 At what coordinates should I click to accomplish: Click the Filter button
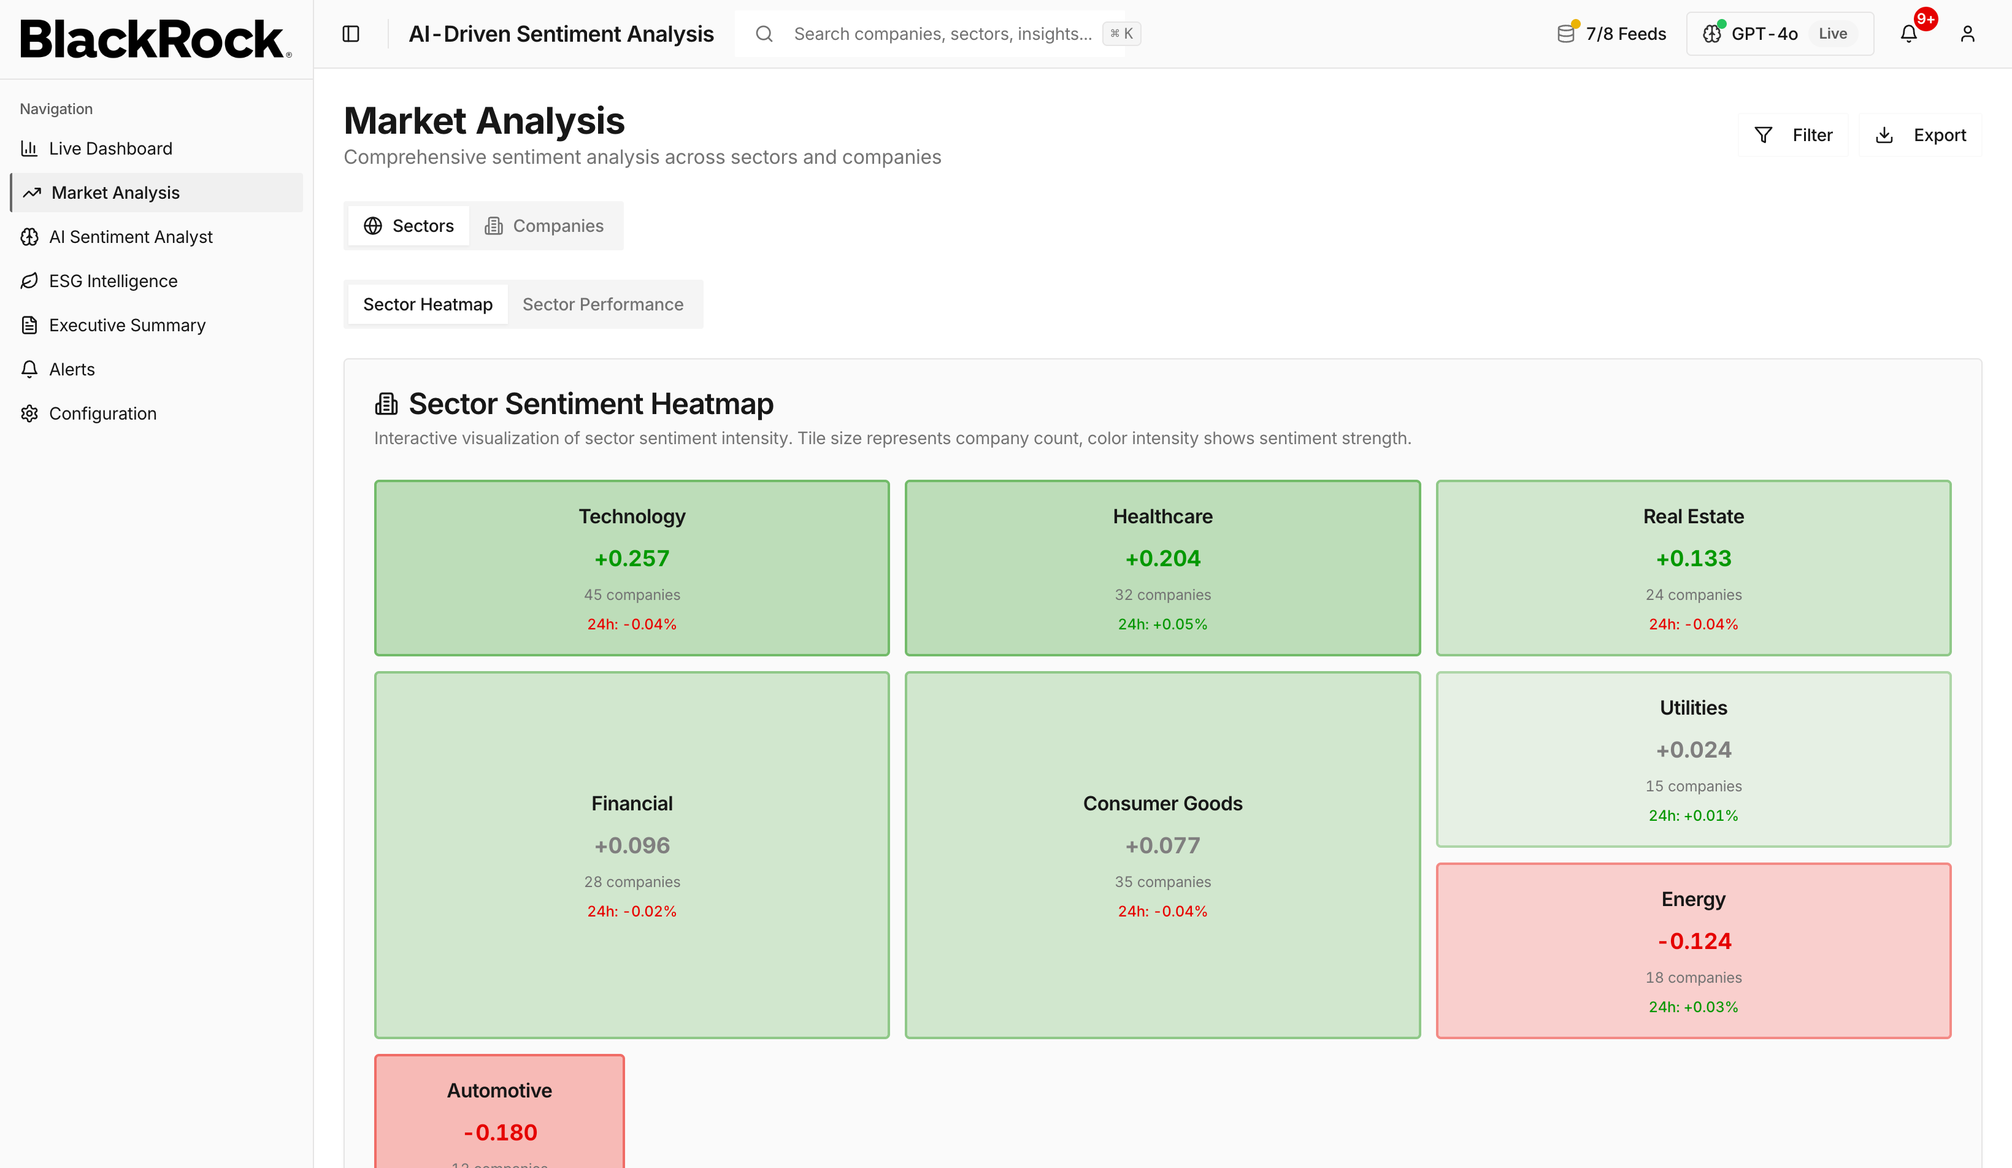click(x=1793, y=135)
